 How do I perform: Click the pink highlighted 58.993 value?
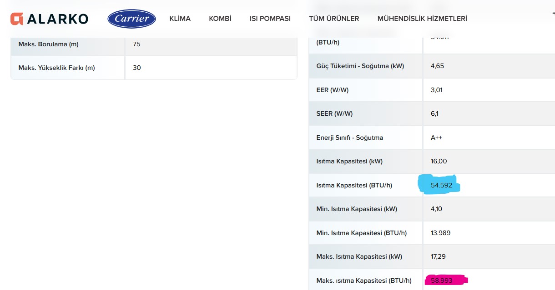441,280
